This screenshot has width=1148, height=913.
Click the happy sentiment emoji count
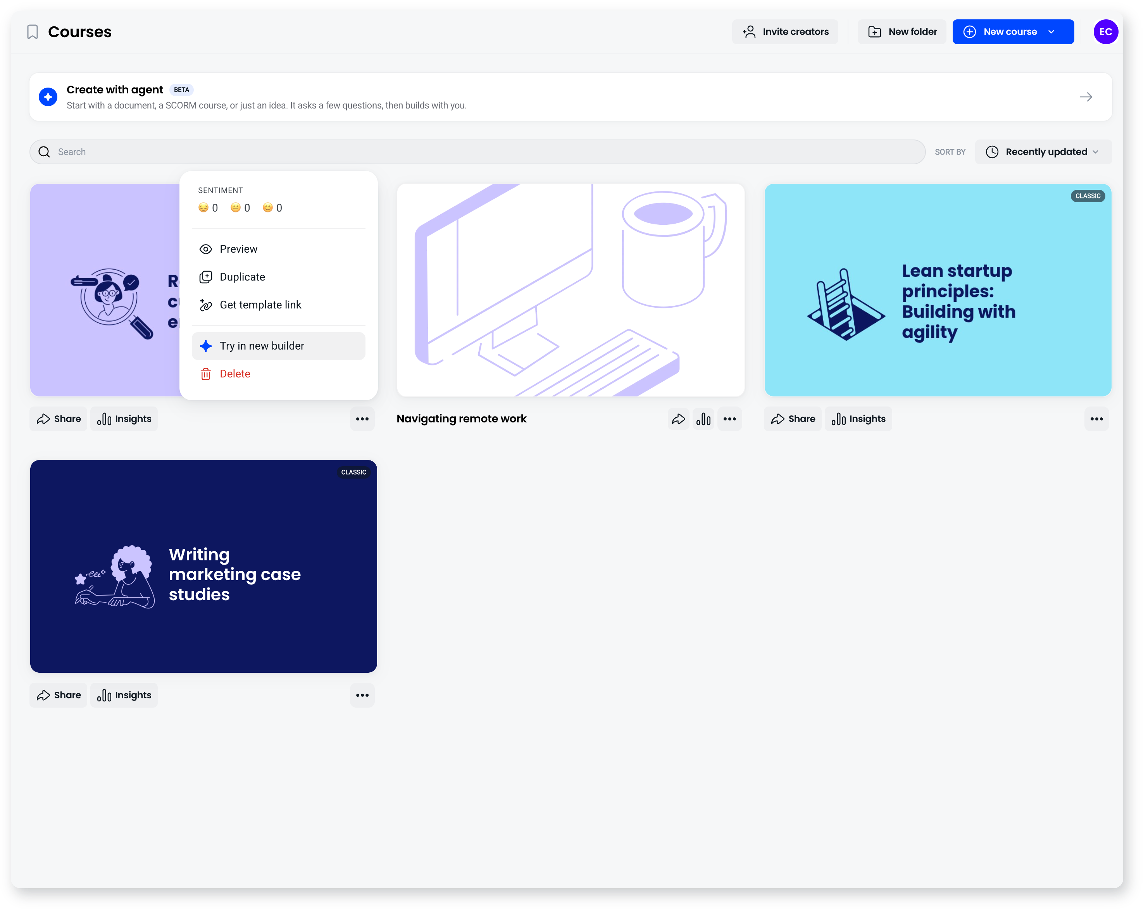[x=272, y=208]
